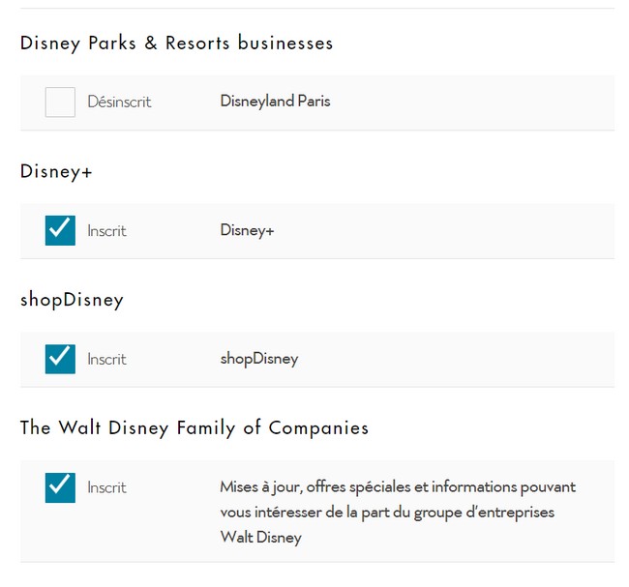Screen dimensions: 629x587
Task: Uncheck the shopDisney subscription checkbox
Action: 60,359
